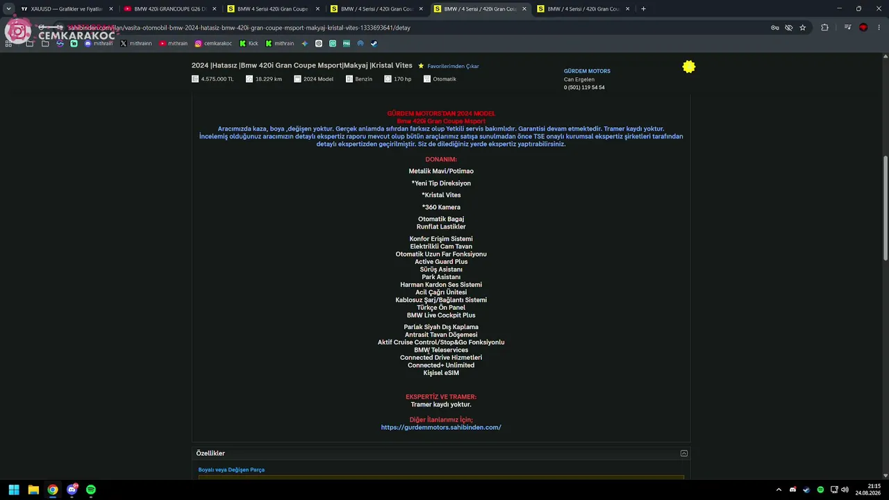Open the Discord mithrain bookmark
889x500 pixels.
tap(98, 43)
